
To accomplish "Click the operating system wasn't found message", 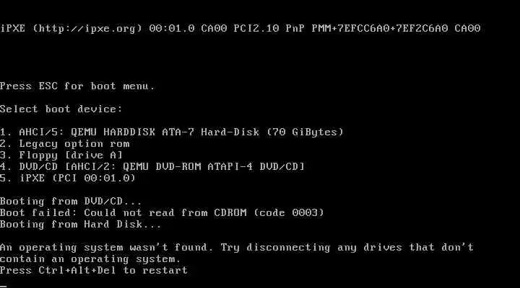I will (237, 248).
